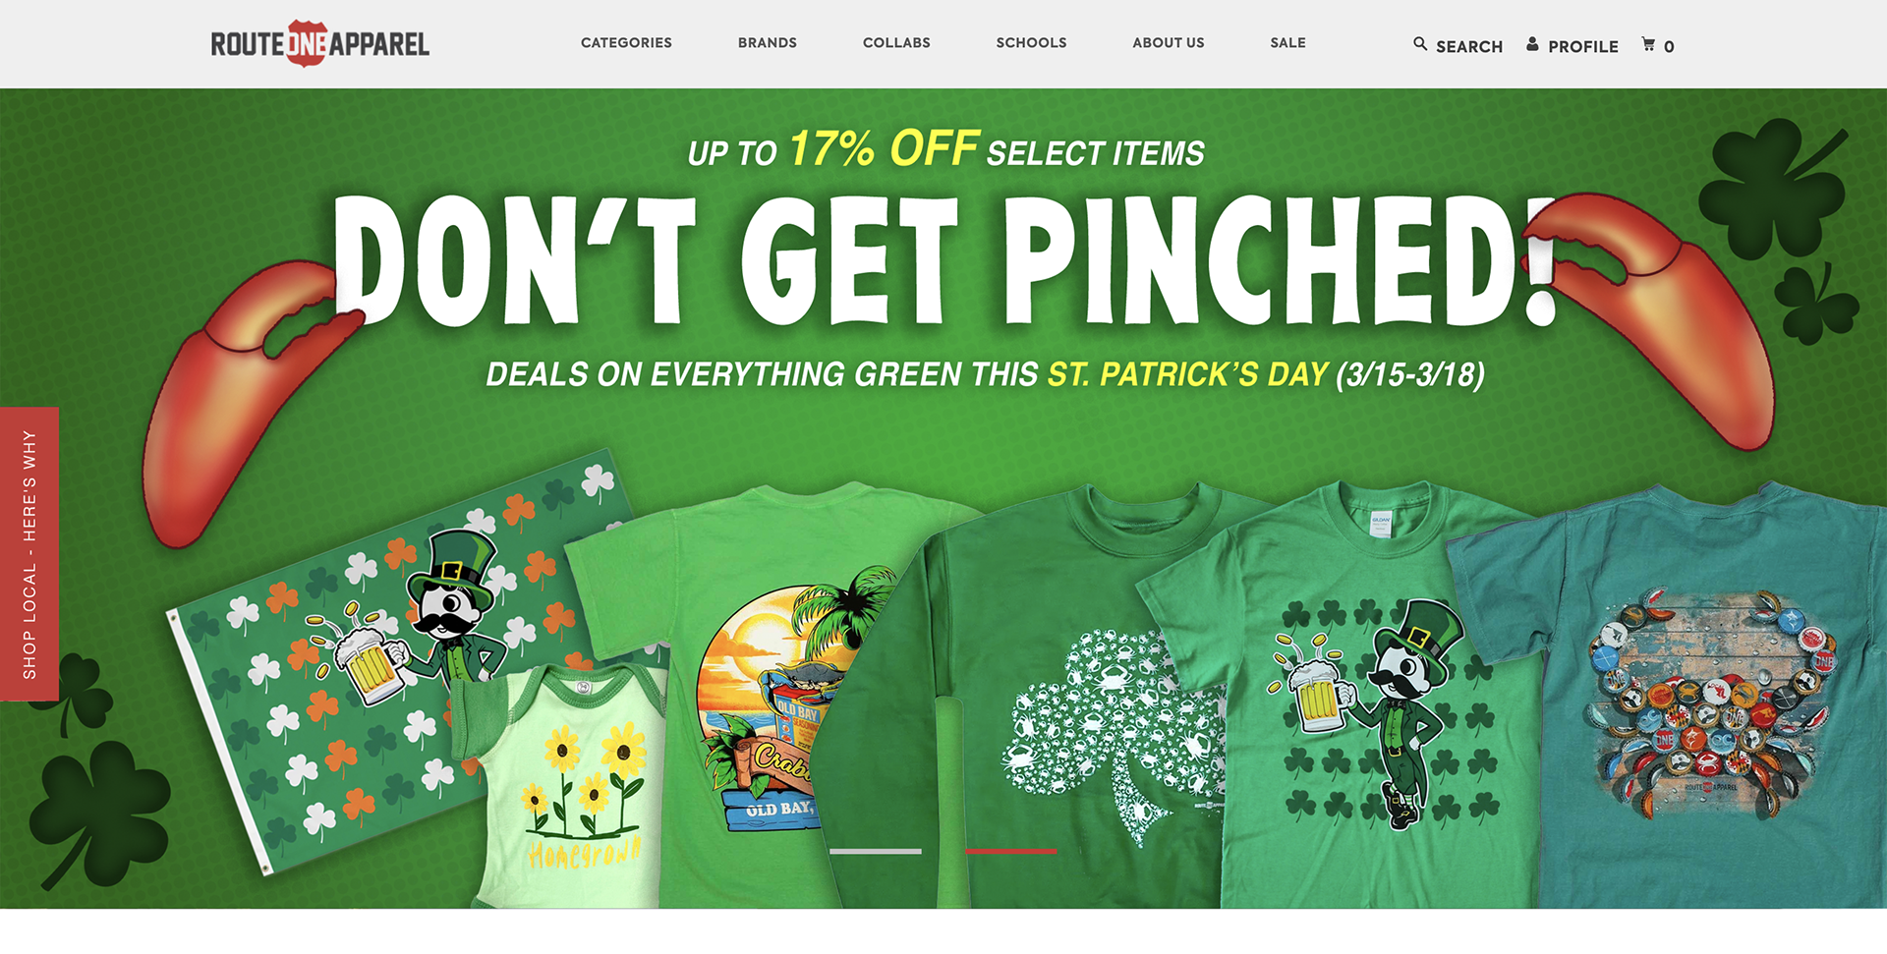Select the red slide indicator
The width and height of the screenshot is (1887, 954).
click(x=1011, y=851)
